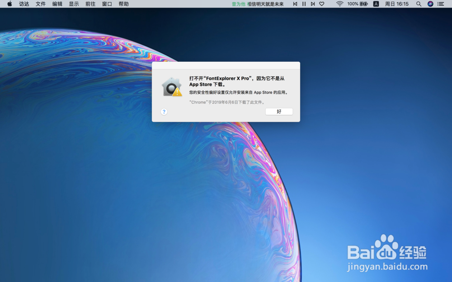Click the 100% battery indicator
This screenshot has height=282, width=452.
(358, 4)
